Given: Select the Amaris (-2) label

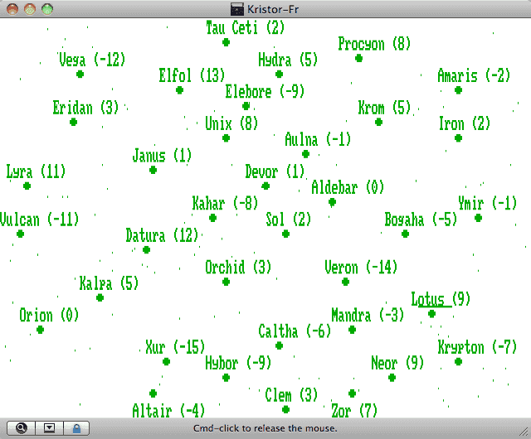Looking at the screenshot, I should (474, 75).
